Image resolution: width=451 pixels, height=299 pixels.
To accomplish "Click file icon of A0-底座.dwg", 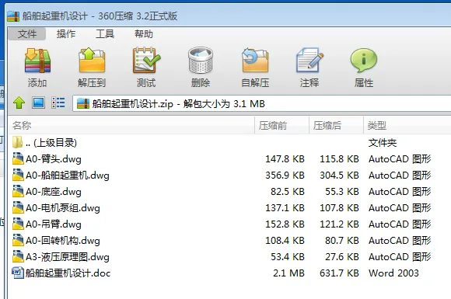I will tap(18, 191).
